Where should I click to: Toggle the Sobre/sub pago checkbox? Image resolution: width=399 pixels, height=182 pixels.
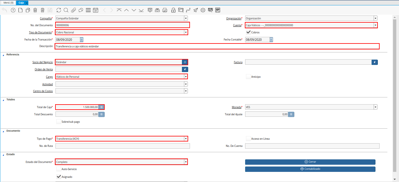click(59, 122)
